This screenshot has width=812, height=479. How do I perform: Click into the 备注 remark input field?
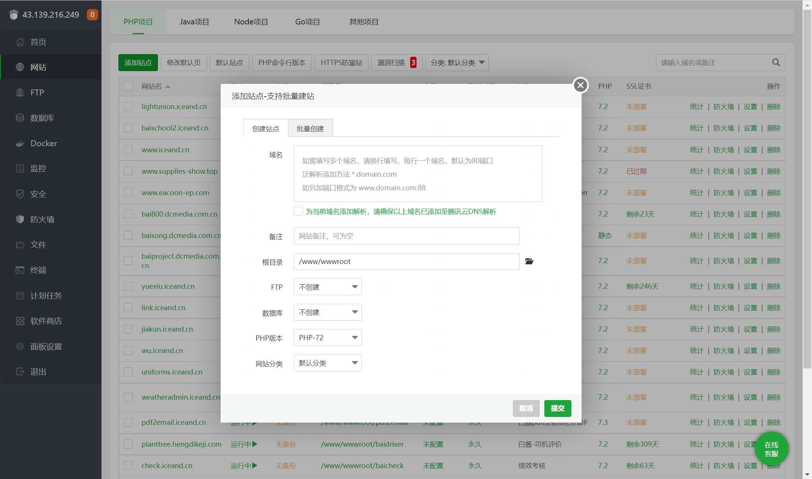click(x=406, y=236)
